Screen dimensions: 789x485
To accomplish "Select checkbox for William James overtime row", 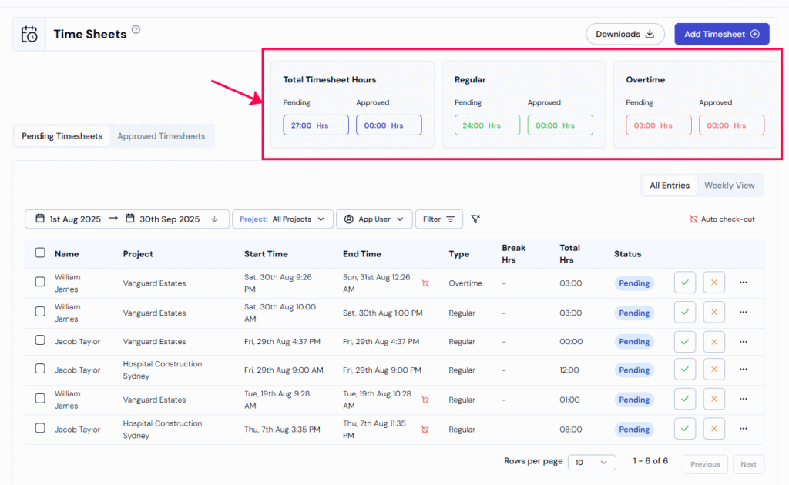I will [40, 283].
